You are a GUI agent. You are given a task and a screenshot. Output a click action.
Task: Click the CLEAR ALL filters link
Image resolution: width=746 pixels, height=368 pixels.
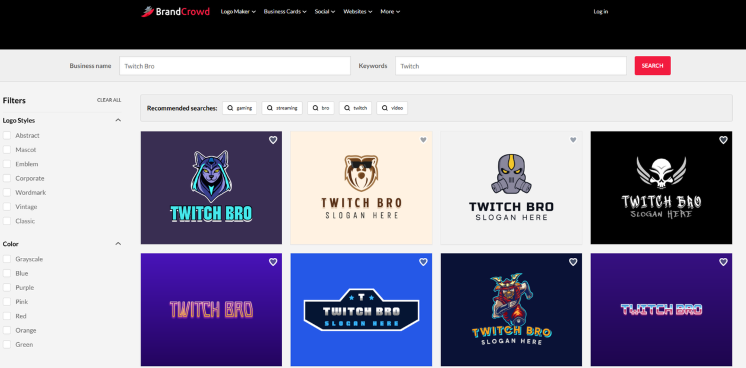pyautogui.click(x=109, y=100)
